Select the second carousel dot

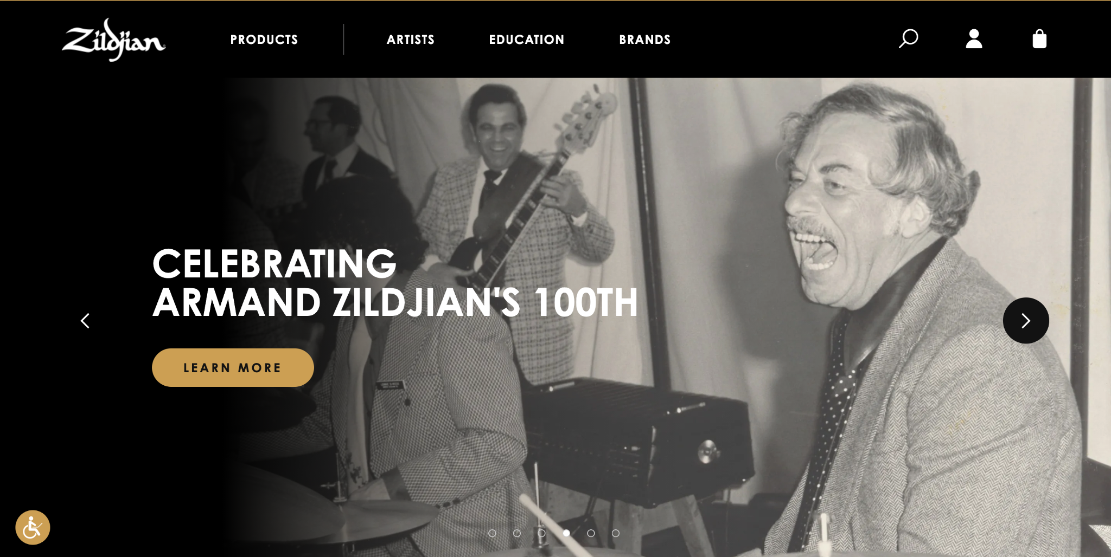pyautogui.click(x=517, y=533)
